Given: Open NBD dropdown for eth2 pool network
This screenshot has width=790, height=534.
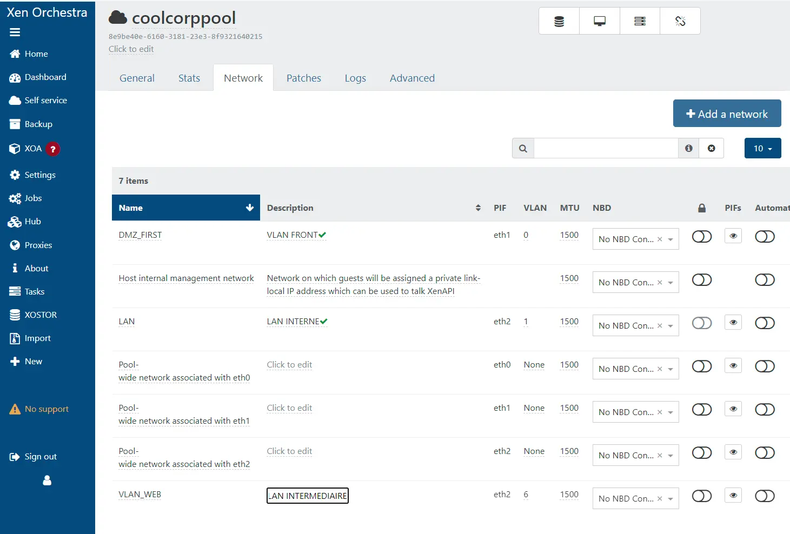Looking at the screenshot, I should pyautogui.click(x=670, y=456).
